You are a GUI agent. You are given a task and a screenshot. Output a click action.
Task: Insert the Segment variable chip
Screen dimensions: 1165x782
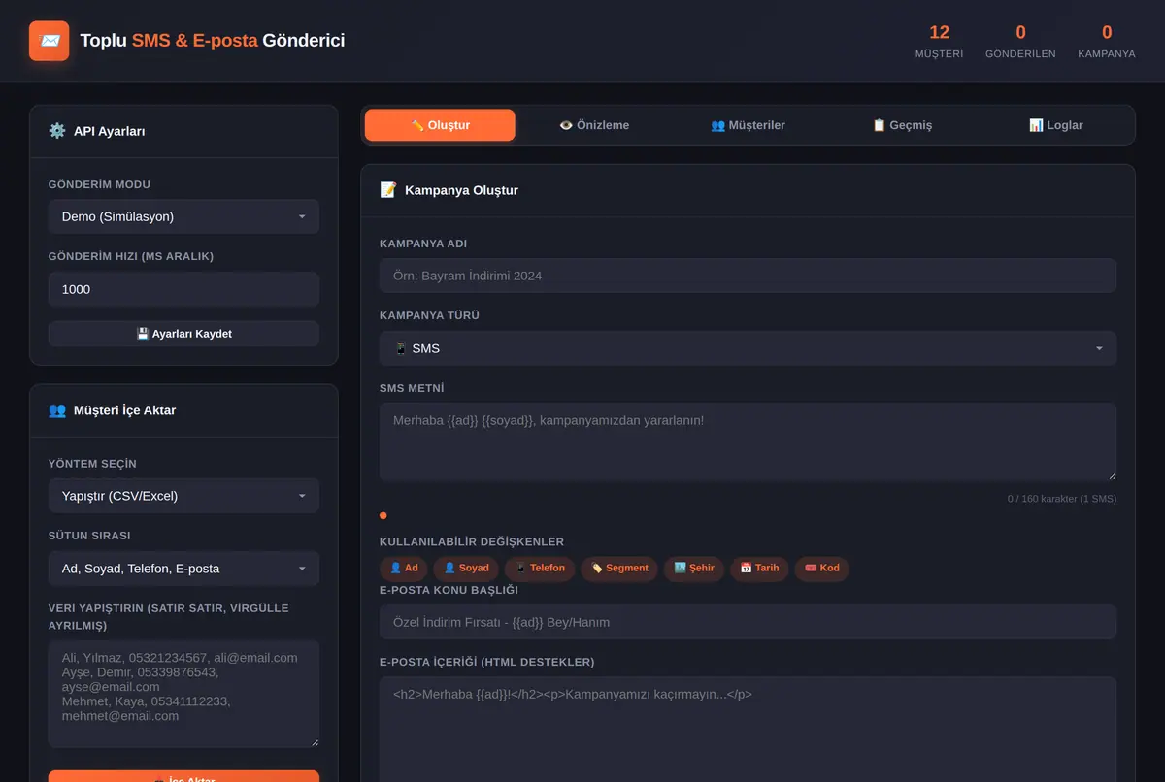tap(619, 569)
